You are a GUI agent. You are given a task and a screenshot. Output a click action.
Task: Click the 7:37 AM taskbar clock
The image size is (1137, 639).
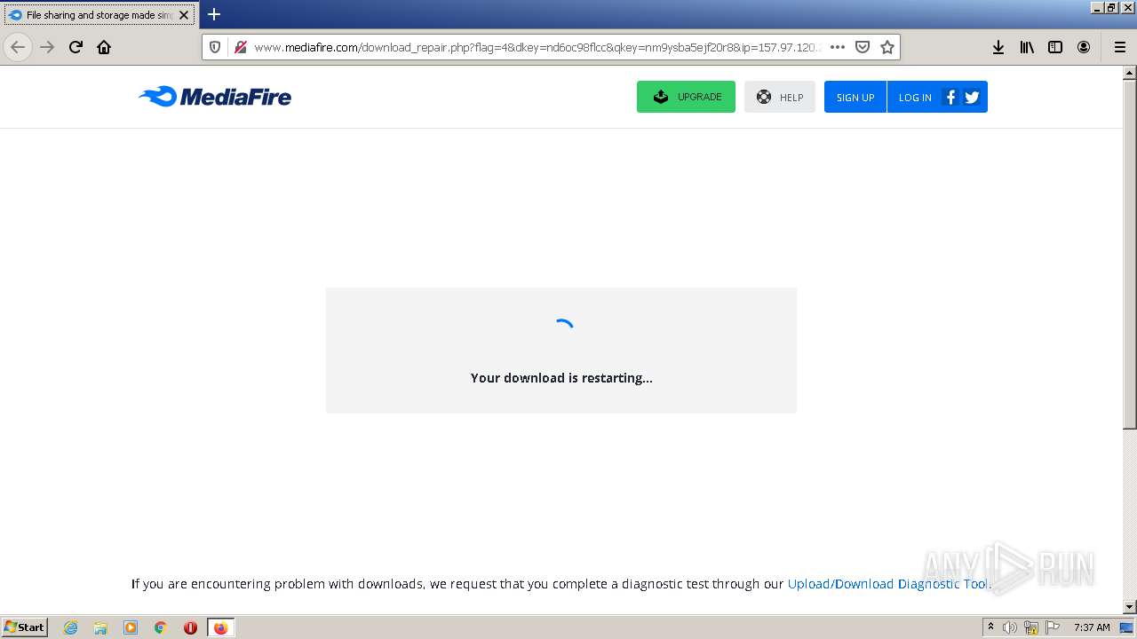click(x=1092, y=627)
